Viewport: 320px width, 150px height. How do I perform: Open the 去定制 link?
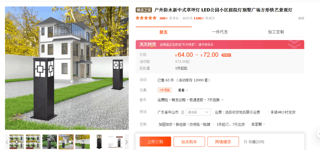(258, 124)
